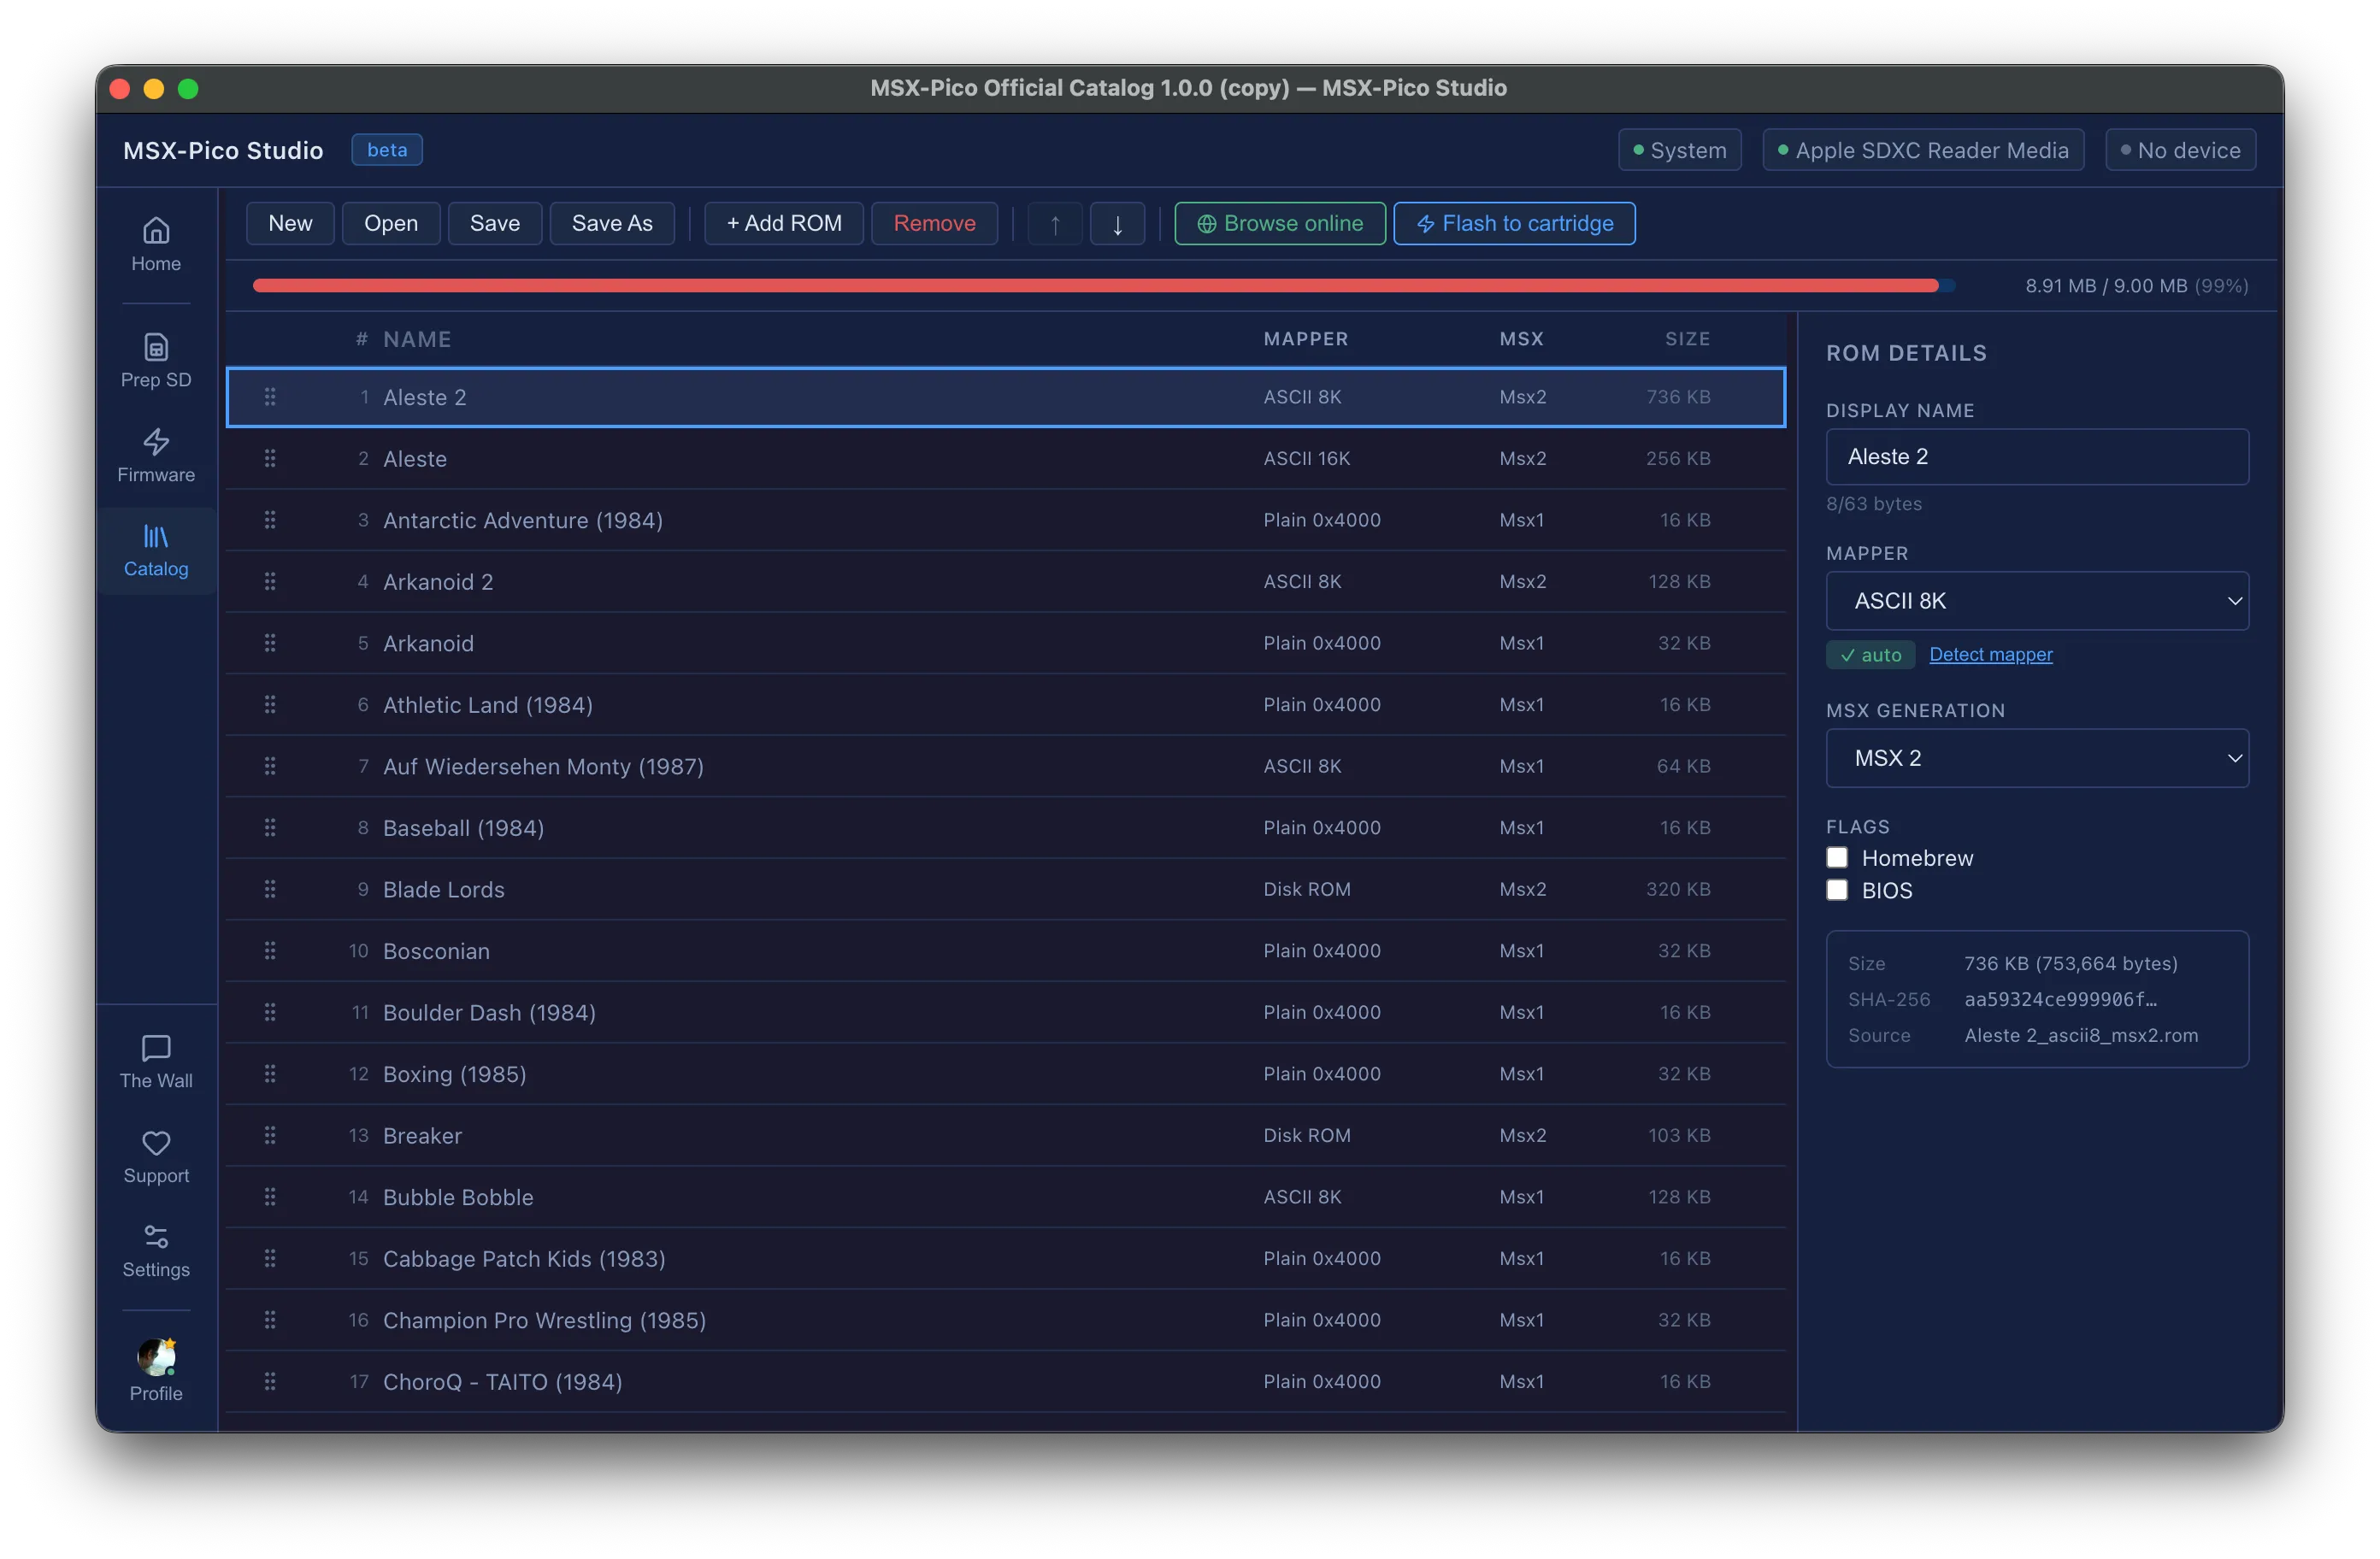The height and width of the screenshot is (1559, 2380).
Task: Expand the Mapper ASCII 8K dropdown
Action: pyautogui.click(x=2037, y=600)
